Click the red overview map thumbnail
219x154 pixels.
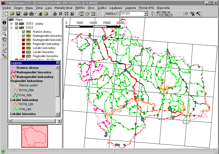tap(35, 136)
